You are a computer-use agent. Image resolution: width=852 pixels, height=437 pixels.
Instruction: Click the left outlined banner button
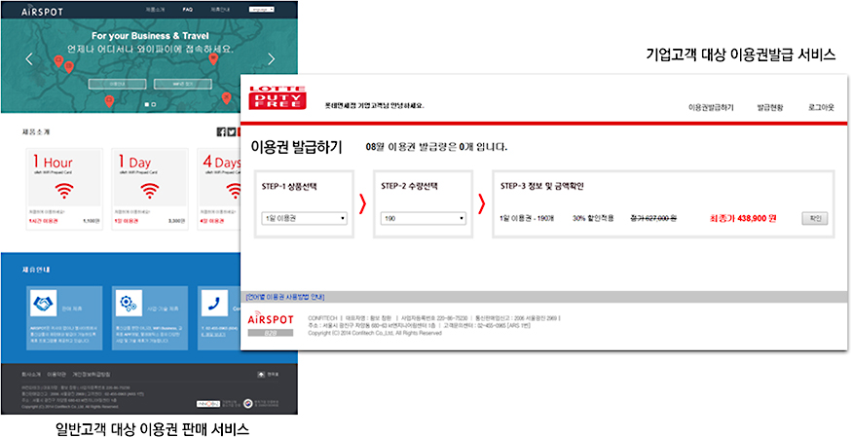[x=117, y=84]
